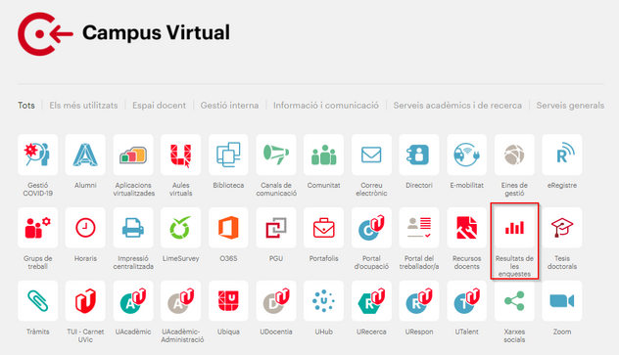Open Resultats de les enquestes icon
This screenshot has height=355, width=619.
(514, 228)
